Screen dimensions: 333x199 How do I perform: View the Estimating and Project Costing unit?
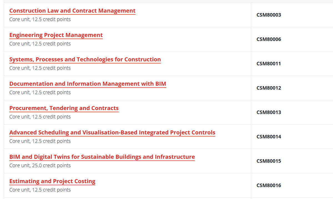tap(52, 182)
